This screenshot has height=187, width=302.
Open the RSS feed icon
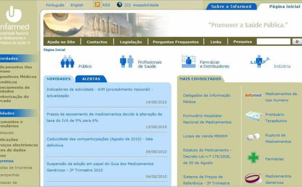click(x=98, y=5)
